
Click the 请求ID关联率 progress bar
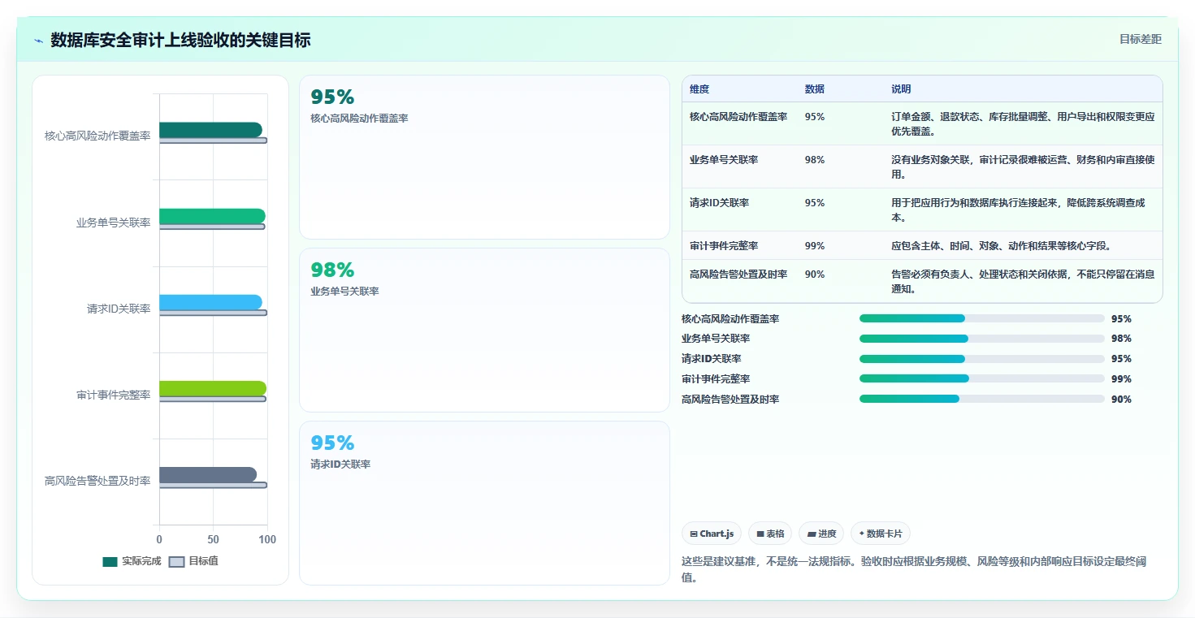click(x=982, y=359)
